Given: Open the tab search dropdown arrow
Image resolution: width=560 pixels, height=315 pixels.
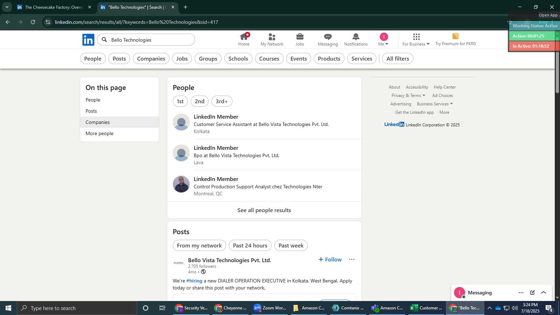Looking at the screenshot, I should coord(7,7).
